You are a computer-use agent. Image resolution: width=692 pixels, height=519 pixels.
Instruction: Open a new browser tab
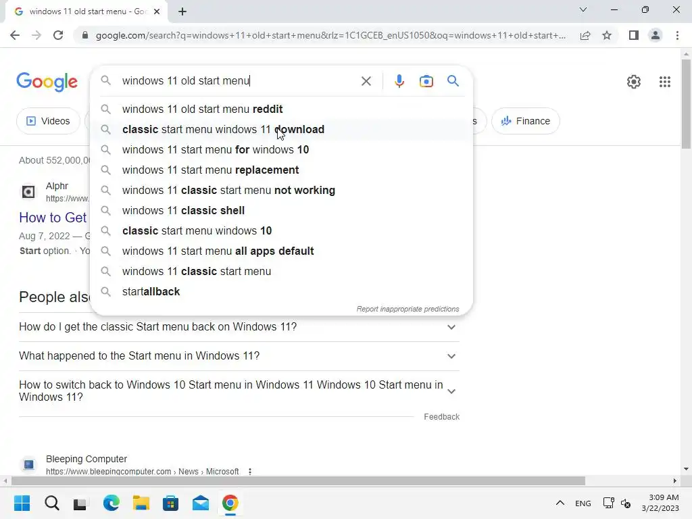182,11
